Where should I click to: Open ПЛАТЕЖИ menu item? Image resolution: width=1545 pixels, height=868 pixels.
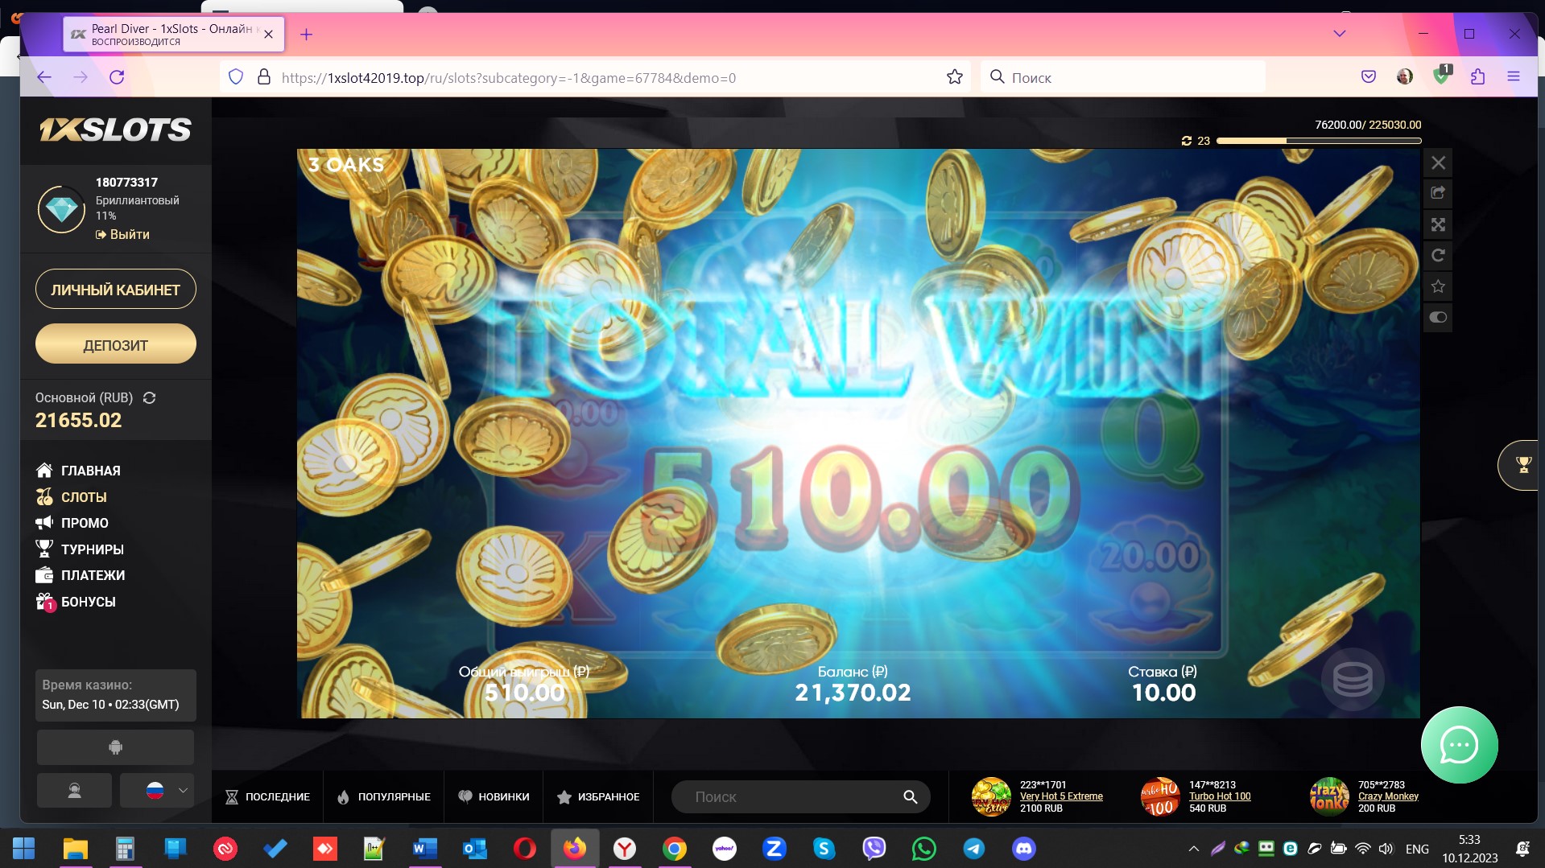click(x=81, y=575)
